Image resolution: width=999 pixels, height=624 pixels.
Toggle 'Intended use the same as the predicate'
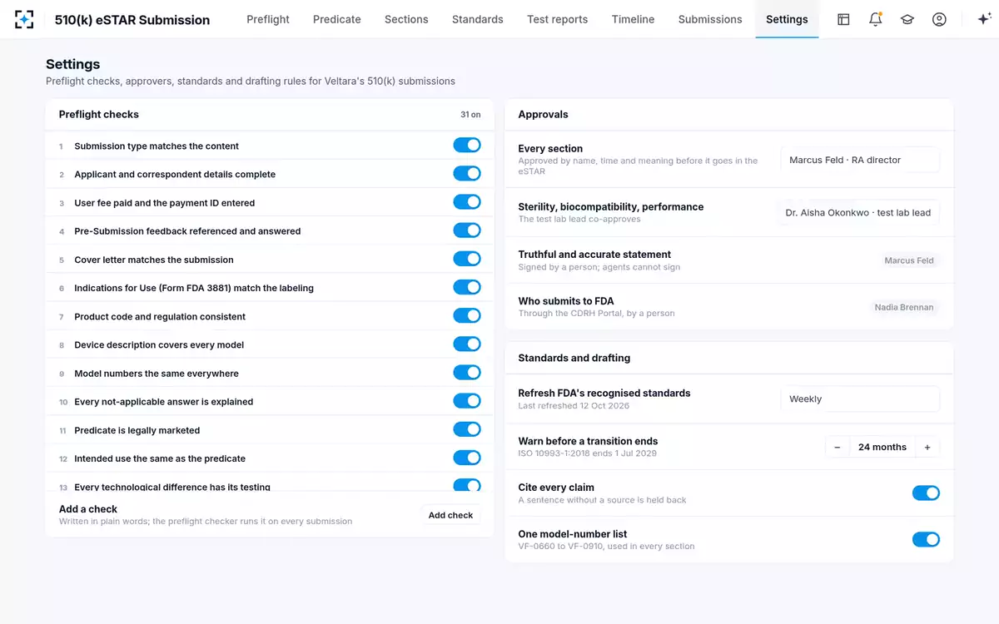click(467, 458)
